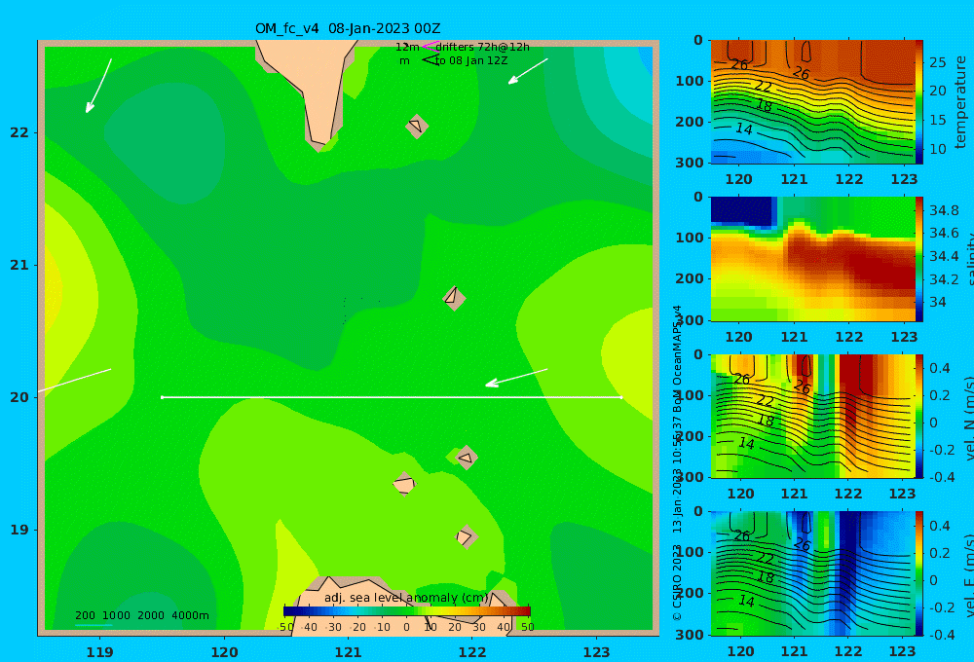Select the island marker near 20.8°N

[454, 298]
